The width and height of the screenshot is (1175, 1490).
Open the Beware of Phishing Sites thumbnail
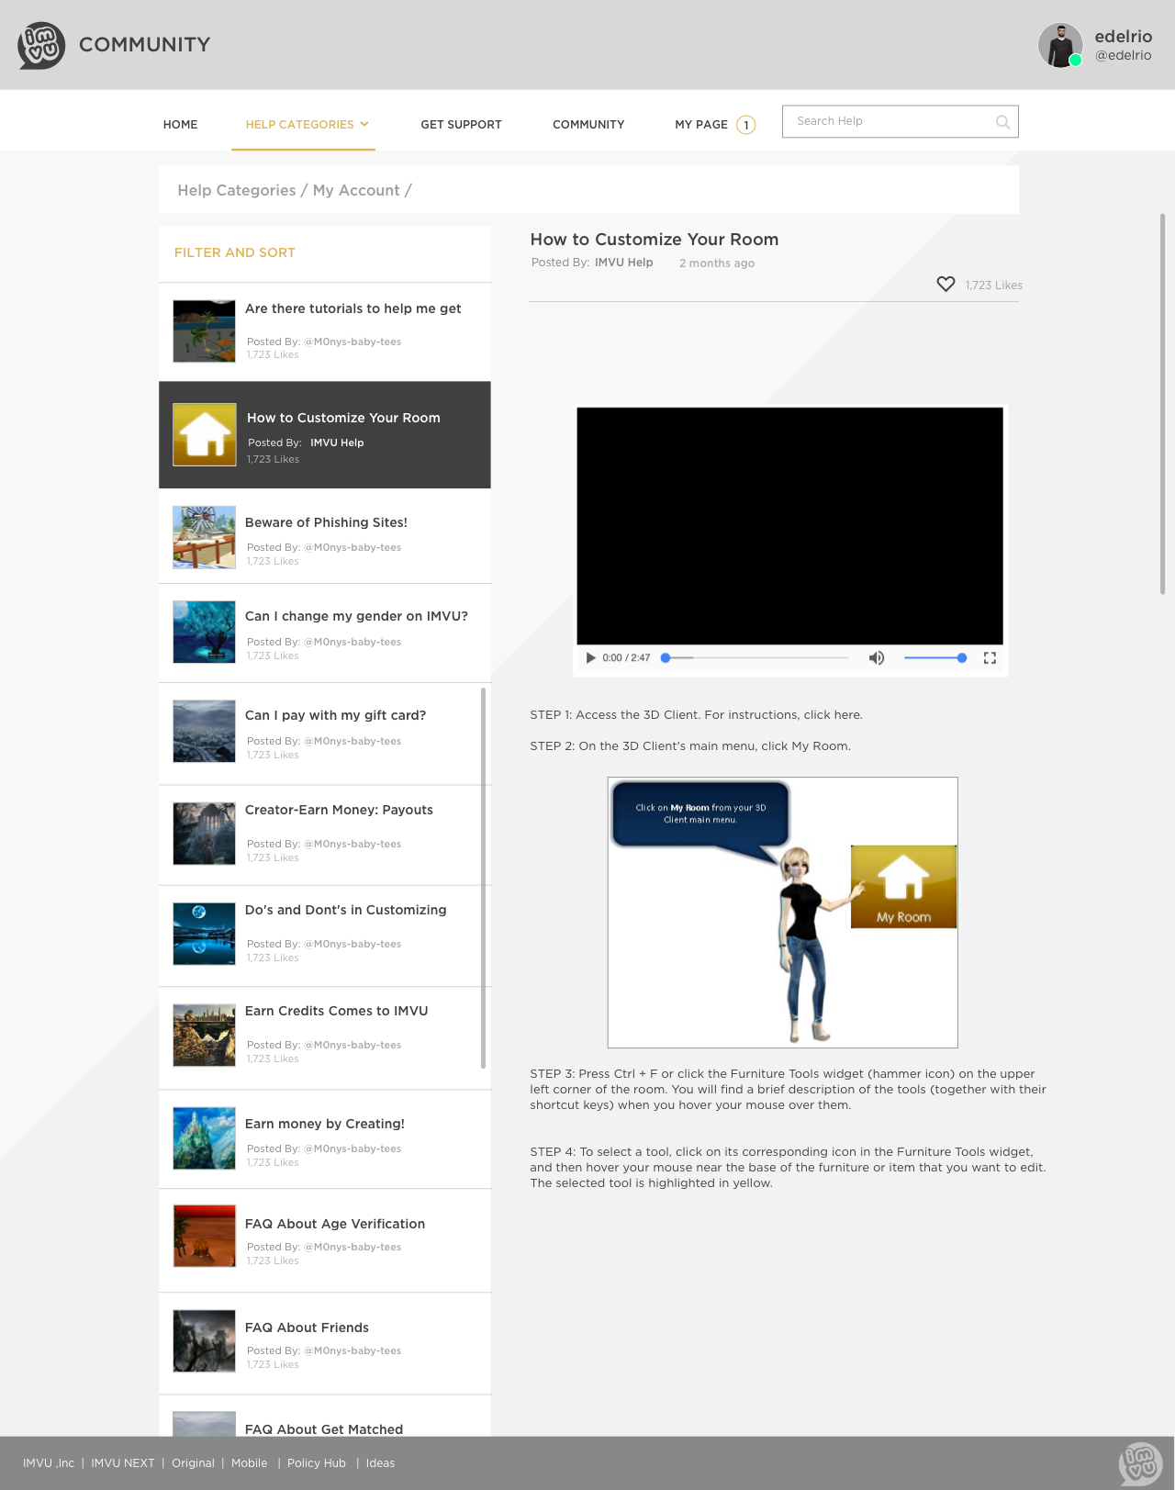pyautogui.click(x=205, y=537)
